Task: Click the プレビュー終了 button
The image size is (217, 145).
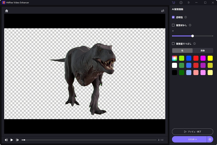Action: [x=193, y=132]
